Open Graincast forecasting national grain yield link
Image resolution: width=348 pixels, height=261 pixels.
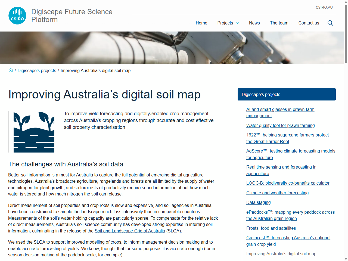288,241
